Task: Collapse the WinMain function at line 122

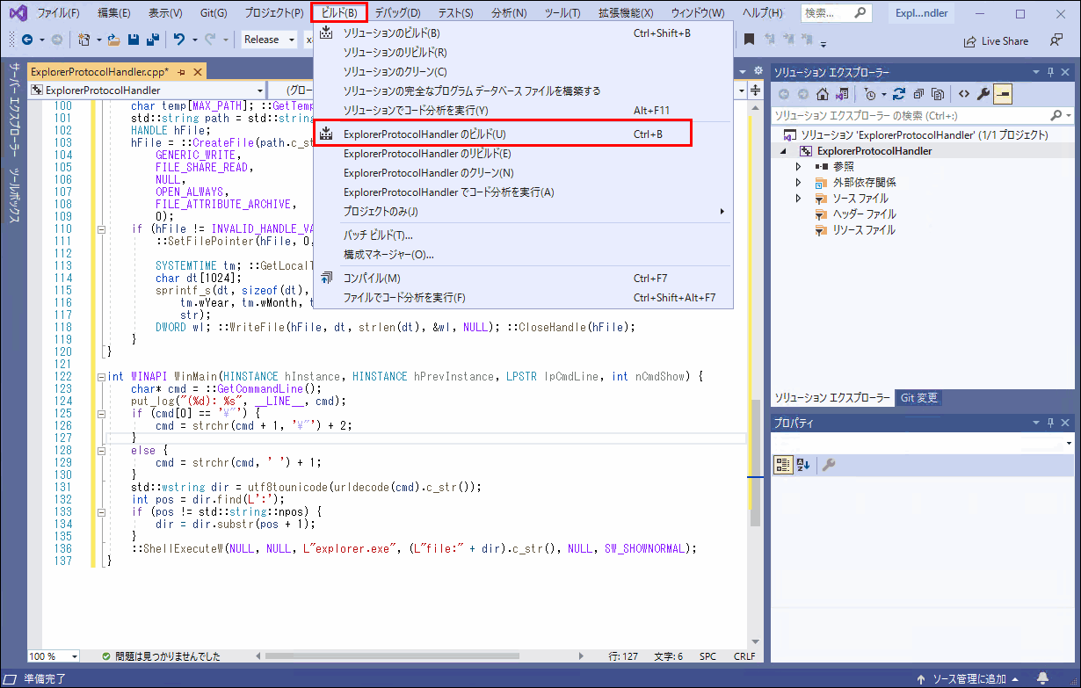Action: pyautogui.click(x=101, y=376)
